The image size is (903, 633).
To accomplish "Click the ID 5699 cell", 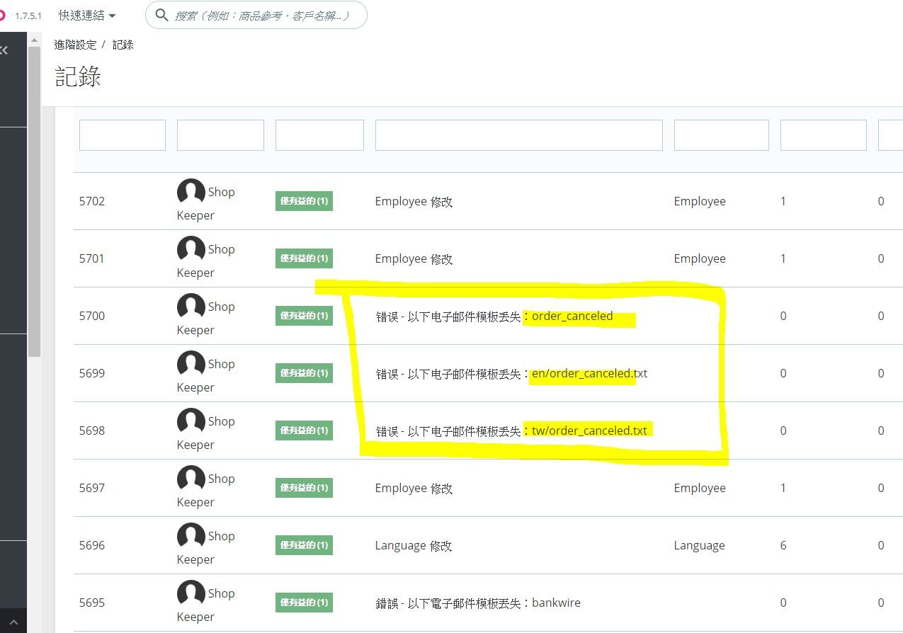I will [92, 373].
